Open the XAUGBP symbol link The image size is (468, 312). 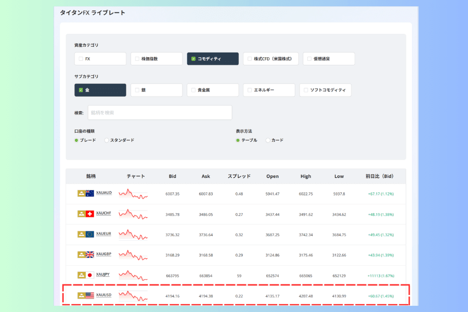[103, 254]
